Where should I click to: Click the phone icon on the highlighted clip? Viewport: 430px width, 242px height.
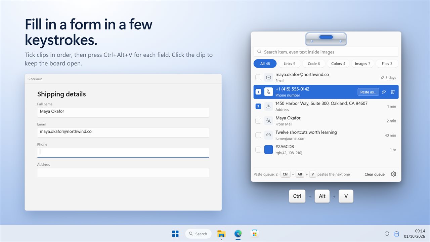point(268,92)
